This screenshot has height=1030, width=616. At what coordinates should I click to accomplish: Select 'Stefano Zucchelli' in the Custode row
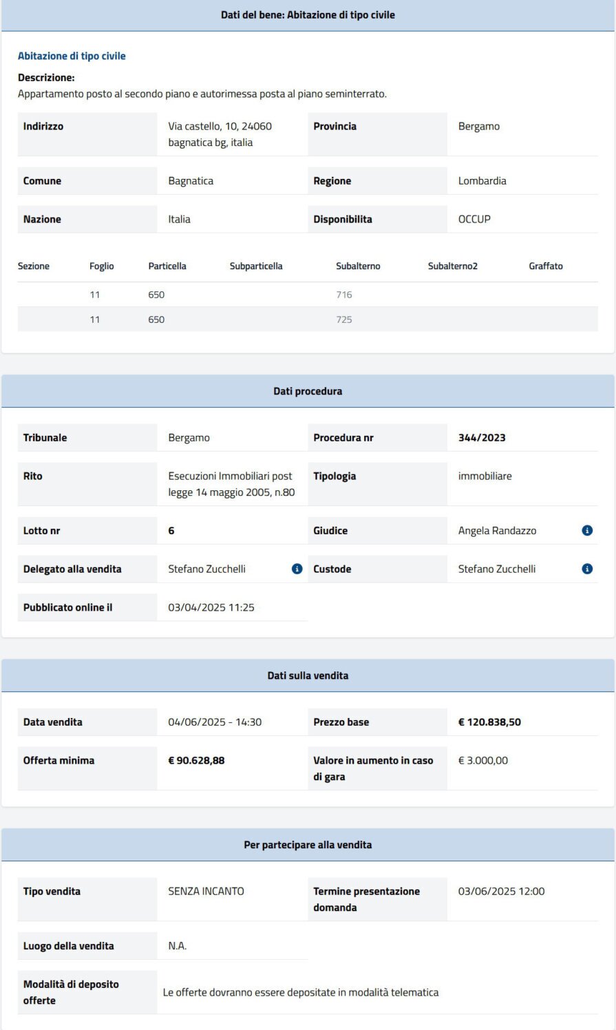tap(497, 569)
